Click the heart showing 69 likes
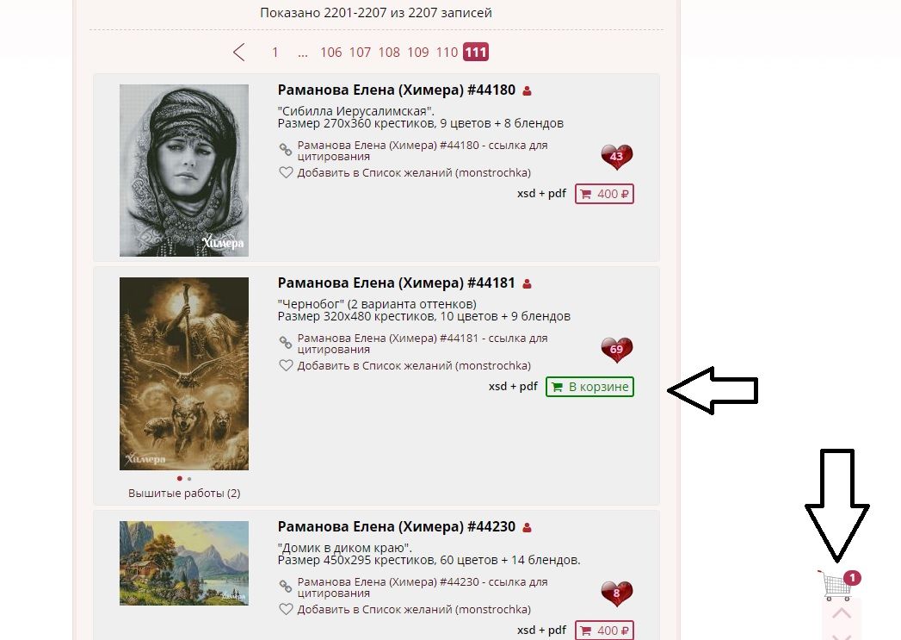The width and height of the screenshot is (901, 640). click(616, 350)
